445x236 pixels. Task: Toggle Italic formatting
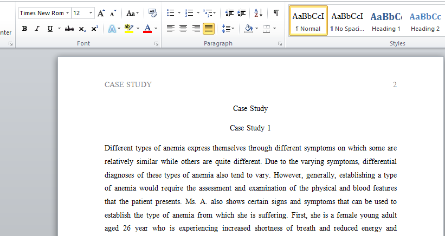click(37, 29)
